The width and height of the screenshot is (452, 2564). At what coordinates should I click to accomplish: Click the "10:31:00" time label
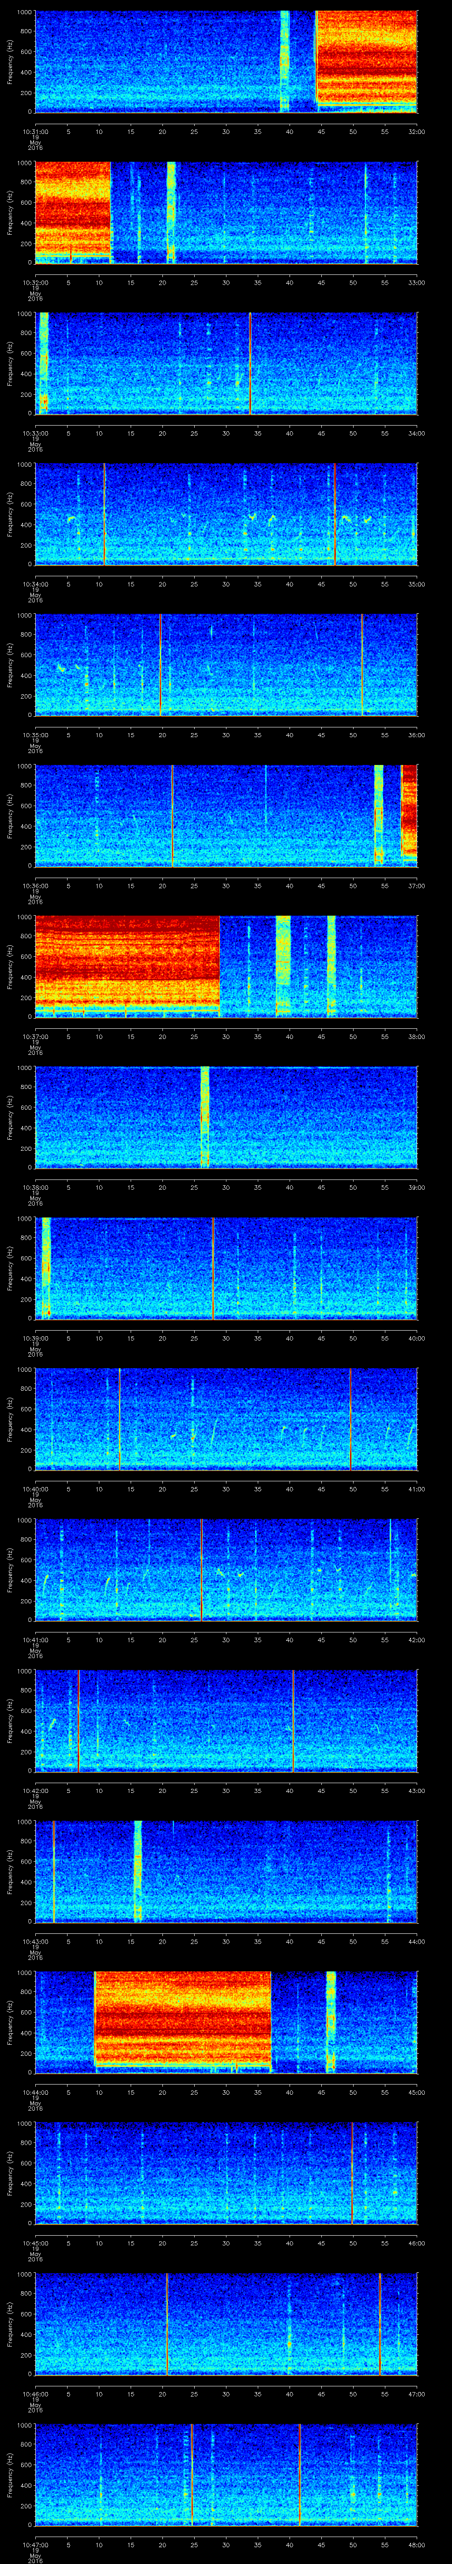coord(36,131)
